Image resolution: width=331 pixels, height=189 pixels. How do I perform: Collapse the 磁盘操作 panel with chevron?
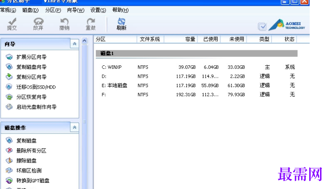click(74, 127)
